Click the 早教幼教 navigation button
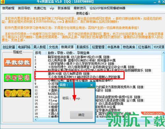Viewport: 165px width, 129px height. pyautogui.click(x=17, y=62)
